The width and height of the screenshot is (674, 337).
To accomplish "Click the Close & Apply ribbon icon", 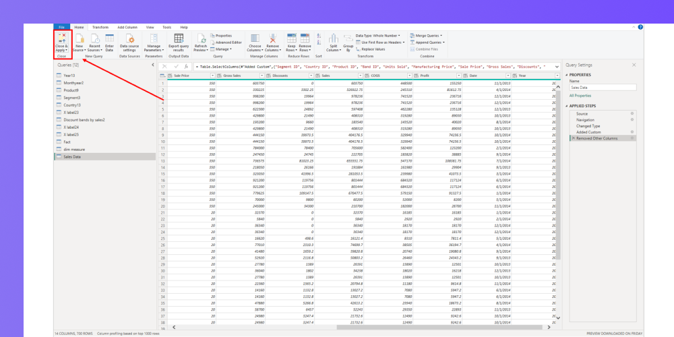I will [x=61, y=38].
